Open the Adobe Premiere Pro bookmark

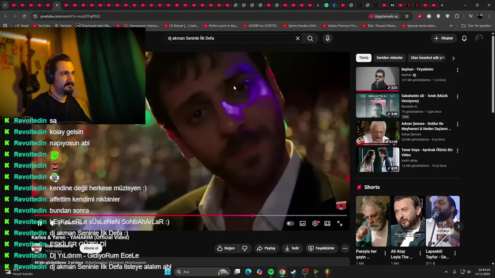tap(340, 26)
